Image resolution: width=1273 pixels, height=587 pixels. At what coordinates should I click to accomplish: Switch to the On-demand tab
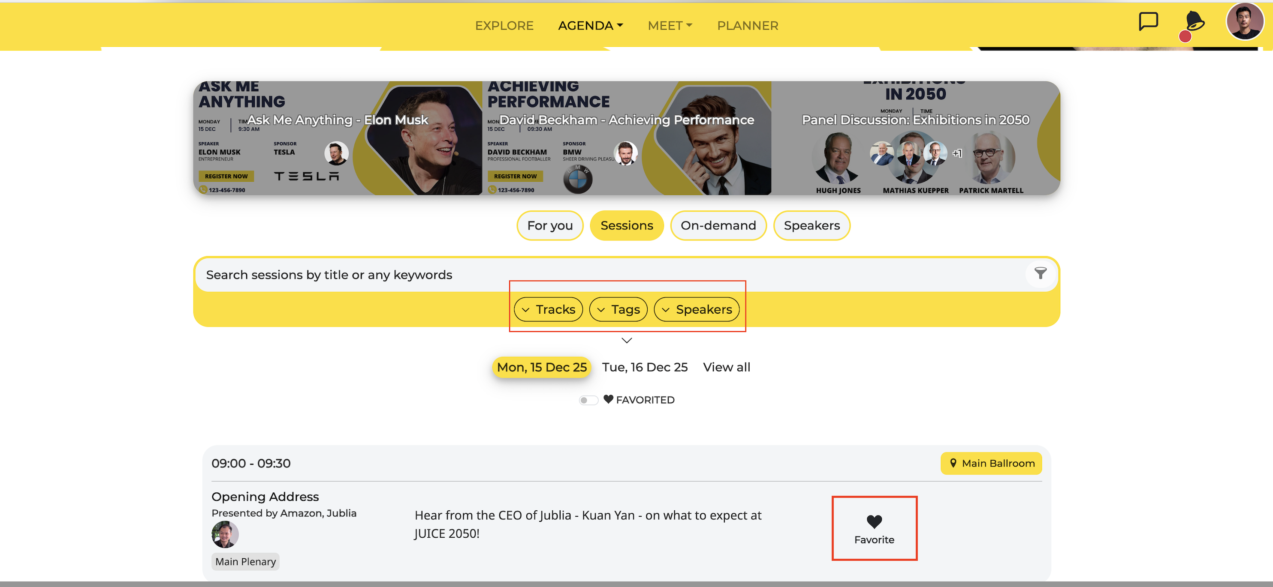[718, 226]
